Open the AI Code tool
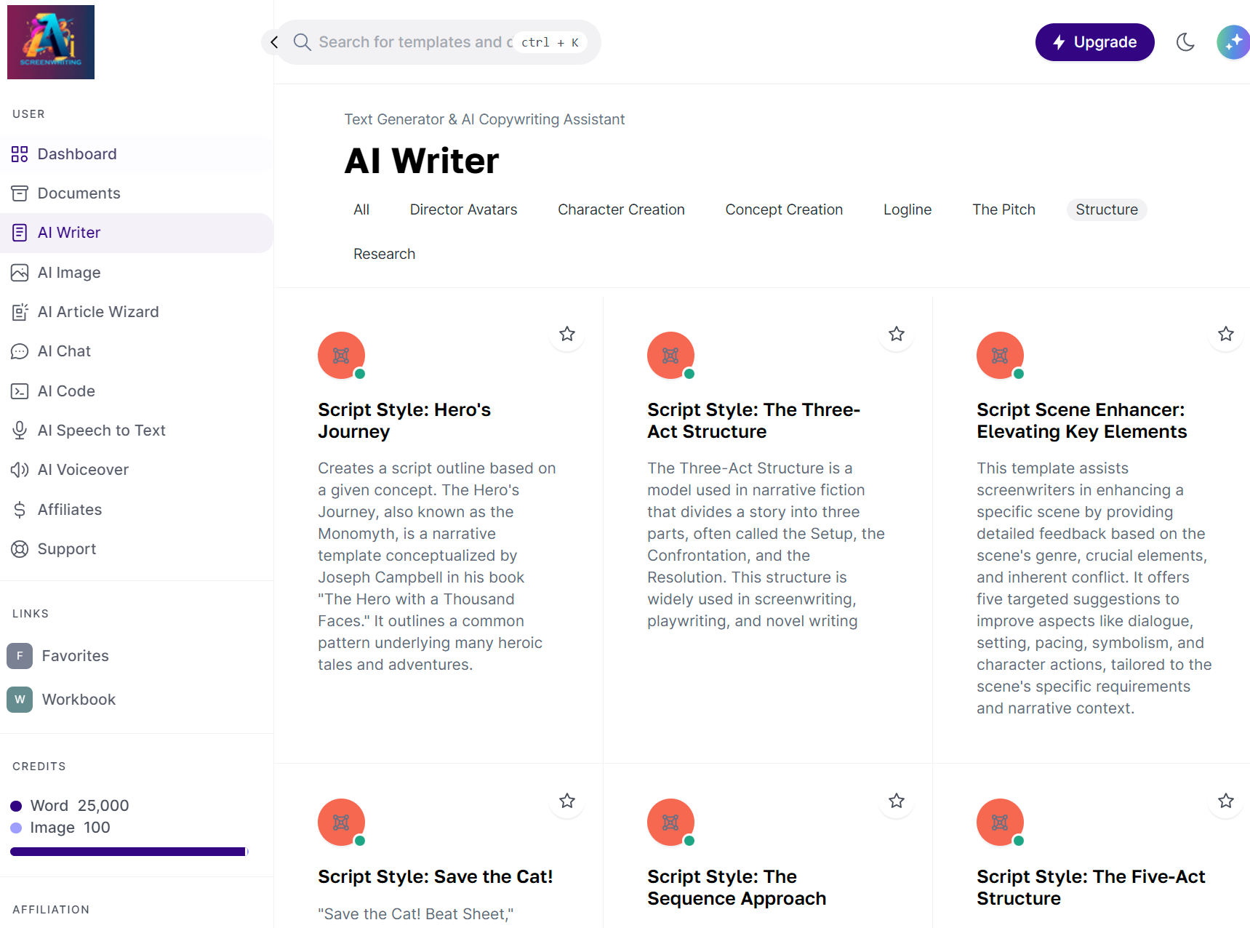Image resolution: width=1250 pixels, height=928 pixels. pos(65,391)
